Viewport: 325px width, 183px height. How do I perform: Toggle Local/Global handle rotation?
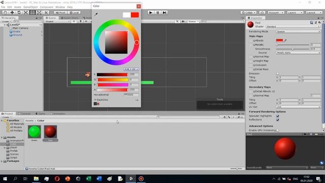pos(74,13)
